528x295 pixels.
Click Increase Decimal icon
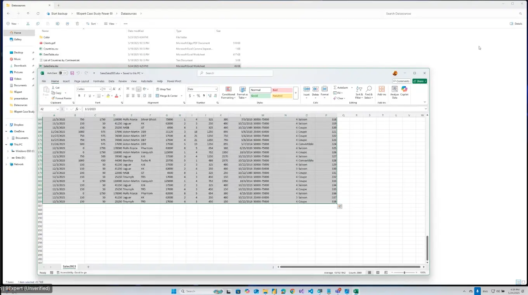pyautogui.click(x=210, y=96)
